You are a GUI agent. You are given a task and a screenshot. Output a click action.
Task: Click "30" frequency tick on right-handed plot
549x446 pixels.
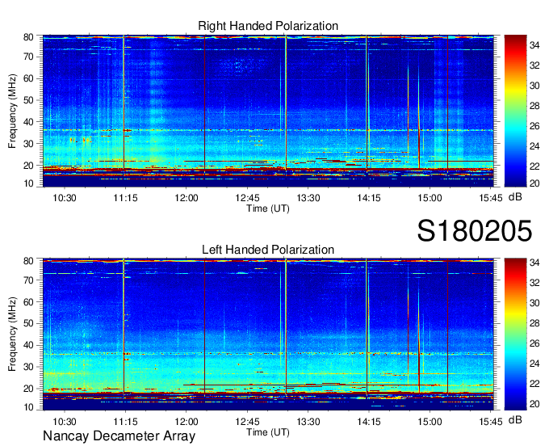pos(28,144)
